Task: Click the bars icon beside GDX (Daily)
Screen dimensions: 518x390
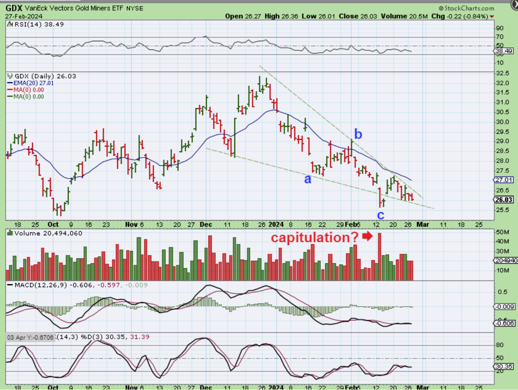Action: [x=10, y=76]
